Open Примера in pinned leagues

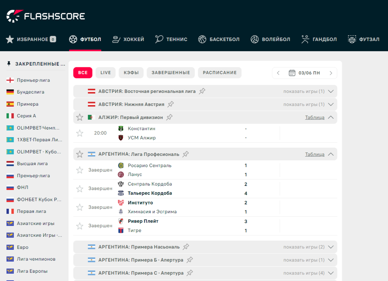27,104
